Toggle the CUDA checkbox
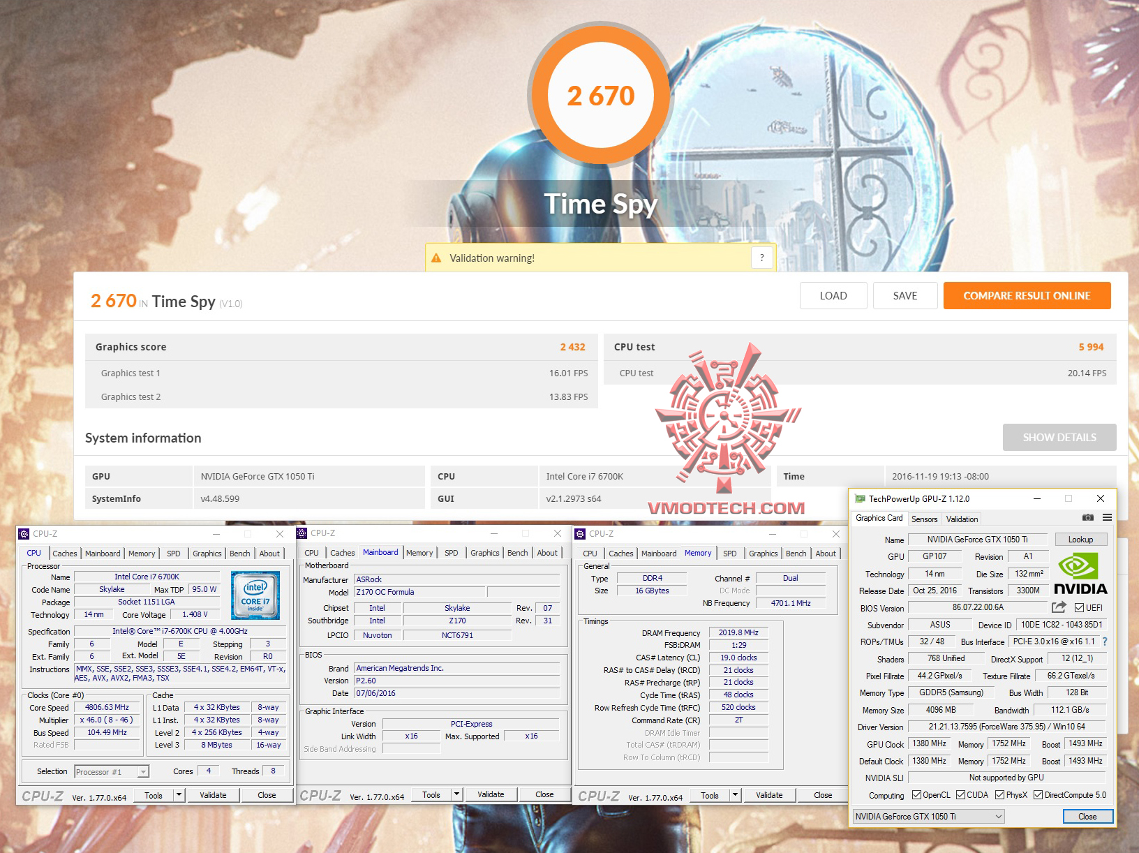The image size is (1139, 853). [x=961, y=795]
